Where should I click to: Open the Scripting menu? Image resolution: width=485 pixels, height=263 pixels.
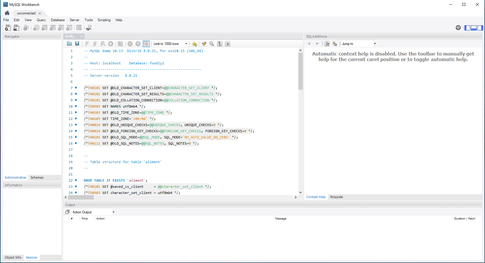tap(104, 20)
